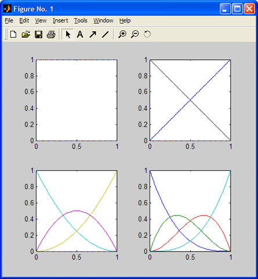Expand the View menu
This screenshot has height=279, width=258.
coord(41,20)
